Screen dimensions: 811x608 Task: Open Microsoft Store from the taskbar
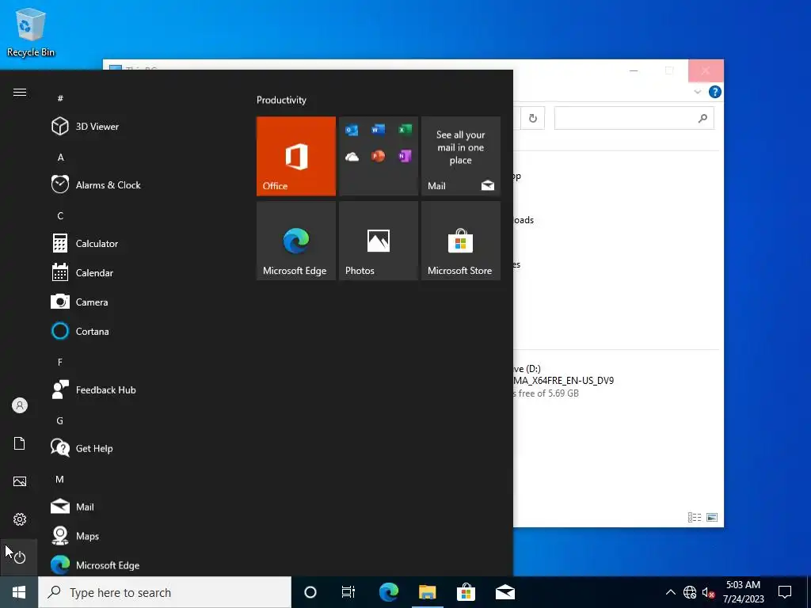coord(466,592)
